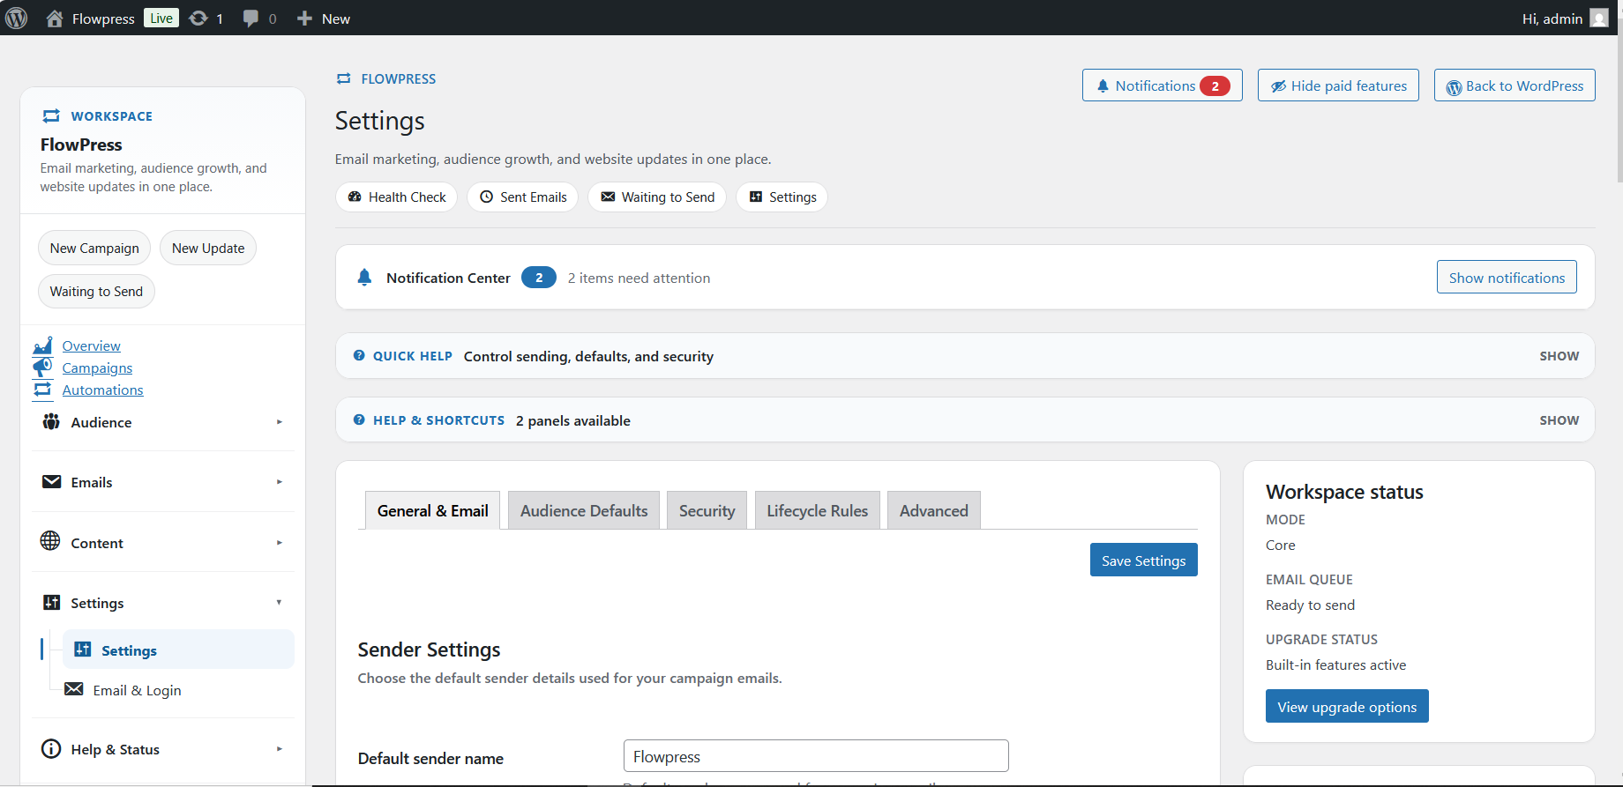Select the General & Email tab

[432, 510]
